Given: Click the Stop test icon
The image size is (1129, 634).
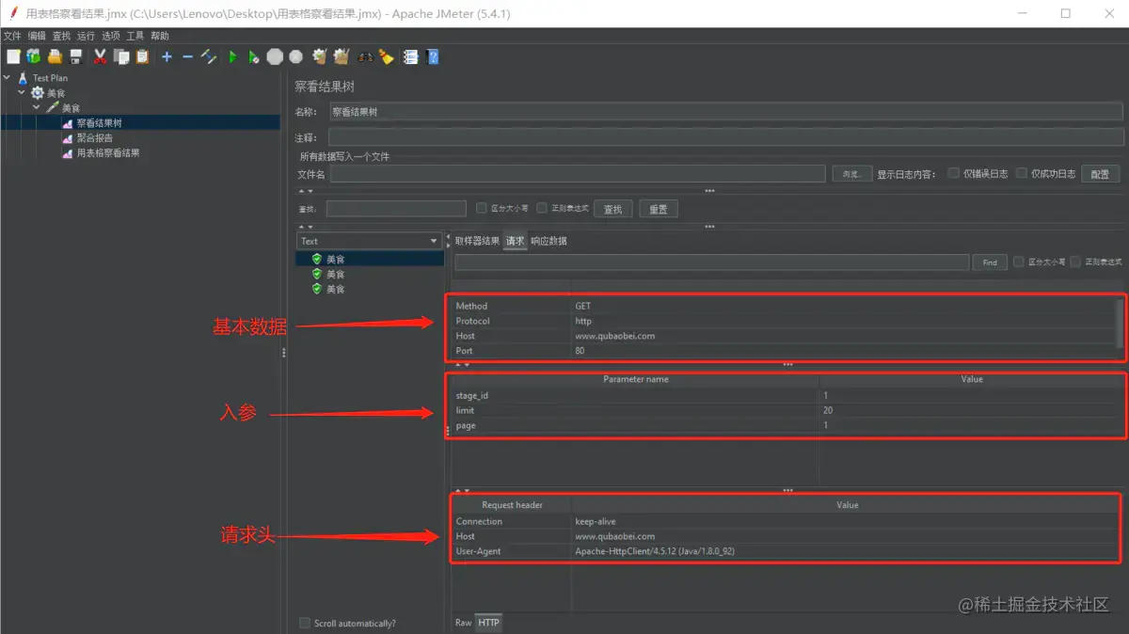Looking at the screenshot, I should coord(275,56).
